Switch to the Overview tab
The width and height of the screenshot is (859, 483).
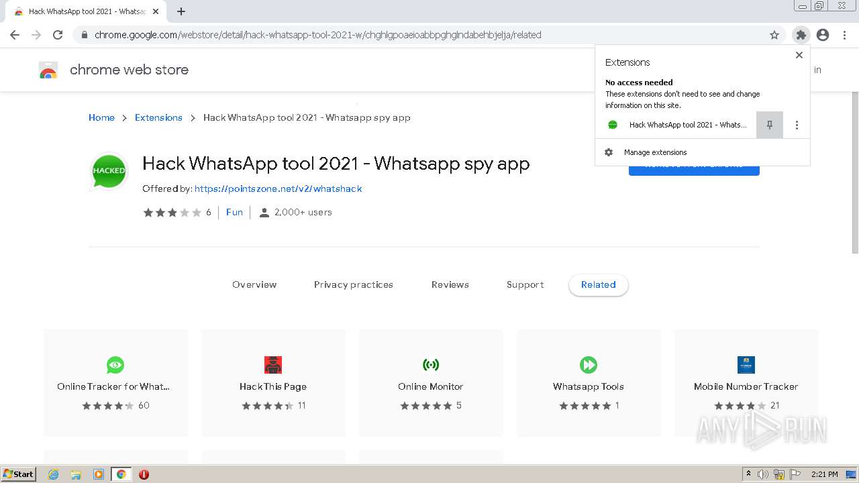254,284
